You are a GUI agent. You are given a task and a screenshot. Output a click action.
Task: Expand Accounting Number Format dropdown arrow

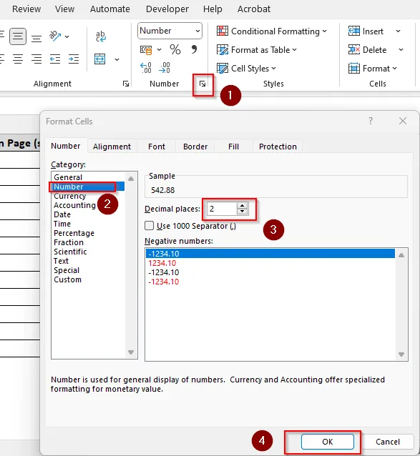160,50
